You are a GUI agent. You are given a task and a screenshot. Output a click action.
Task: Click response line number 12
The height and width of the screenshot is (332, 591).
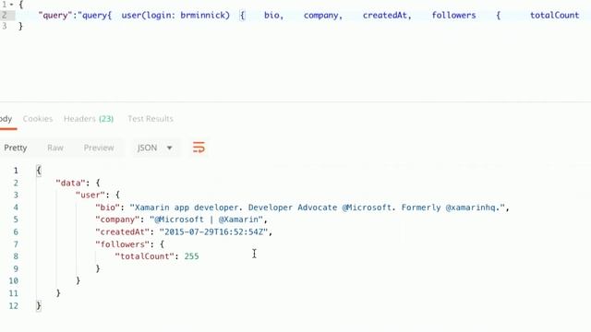pos(14,305)
